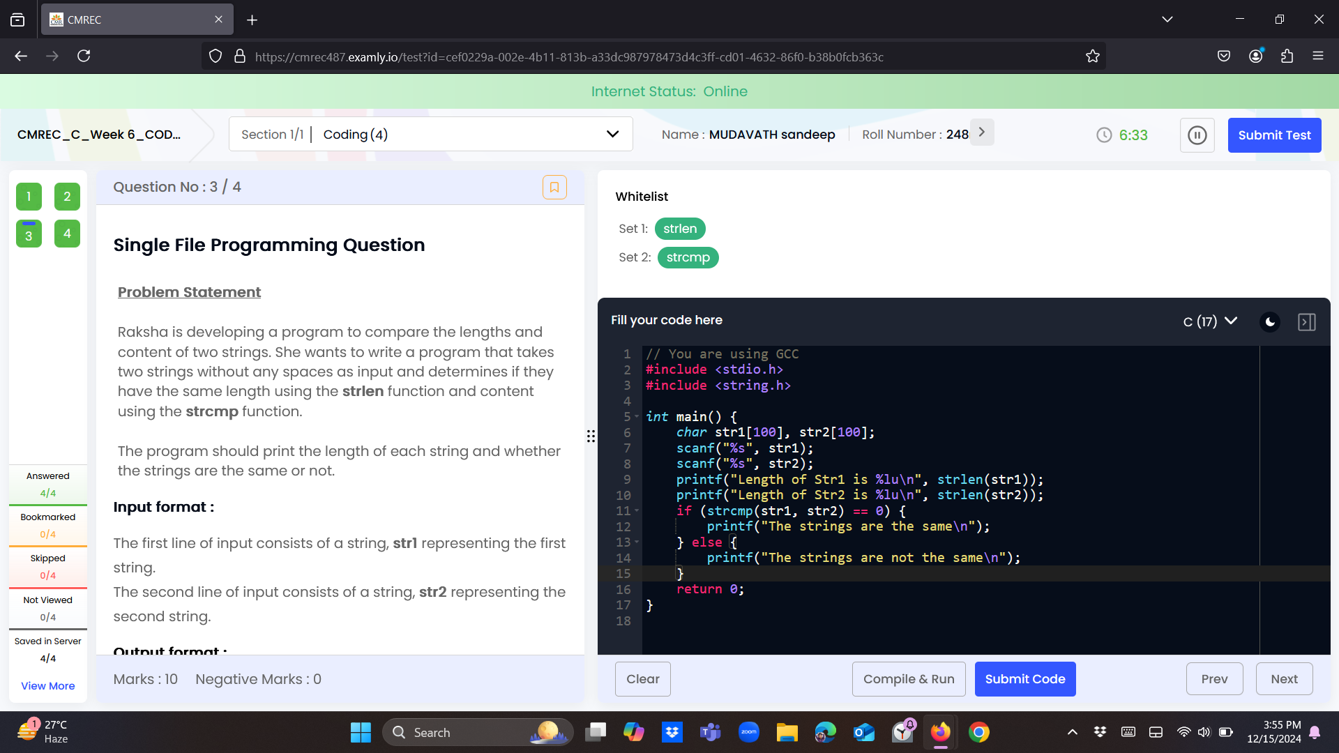Jump to question 3
Viewport: 1339px width, 753px height.
point(29,234)
